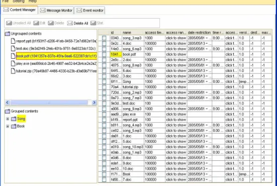Click the Delete toolbar icon
Screen dimensions: 277x186
pyautogui.click(x=51, y=23)
